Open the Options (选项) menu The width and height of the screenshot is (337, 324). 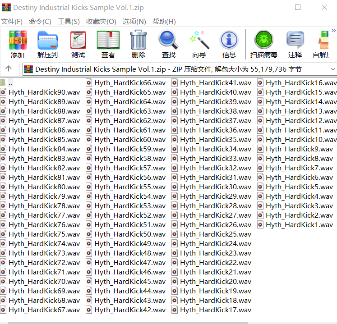pyautogui.click(x=134, y=22)
